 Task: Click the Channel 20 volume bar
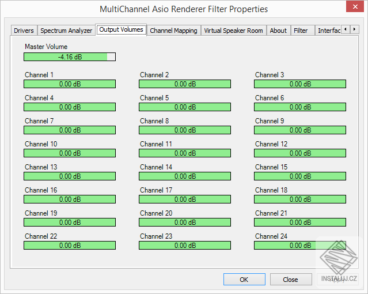[x=185, y=222]
